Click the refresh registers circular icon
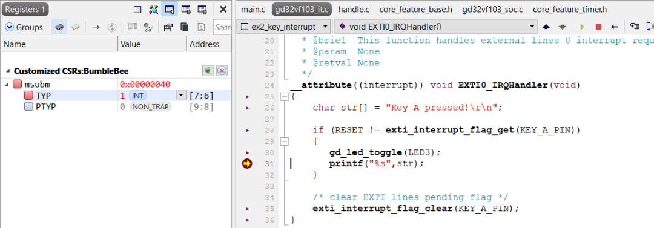 click(112, 27)
